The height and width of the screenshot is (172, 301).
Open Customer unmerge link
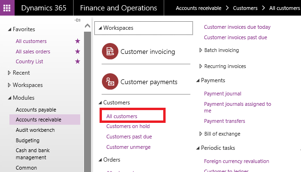tap(128, 147)
